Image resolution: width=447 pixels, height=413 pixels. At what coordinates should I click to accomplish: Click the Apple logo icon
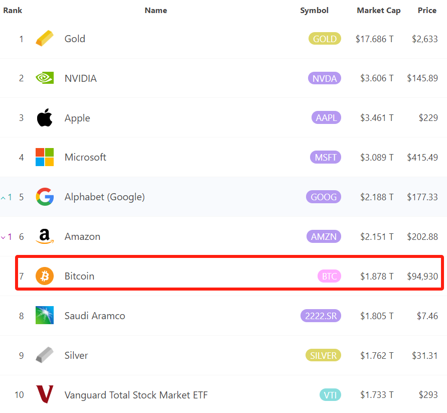(45, 117)
